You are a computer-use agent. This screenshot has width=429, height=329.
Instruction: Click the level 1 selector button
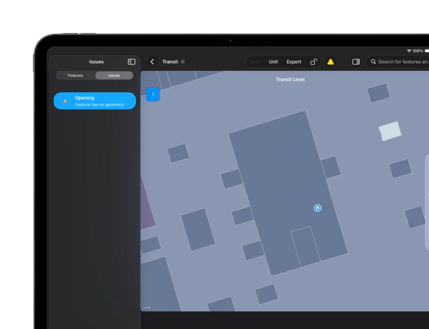tap(153, 95)
